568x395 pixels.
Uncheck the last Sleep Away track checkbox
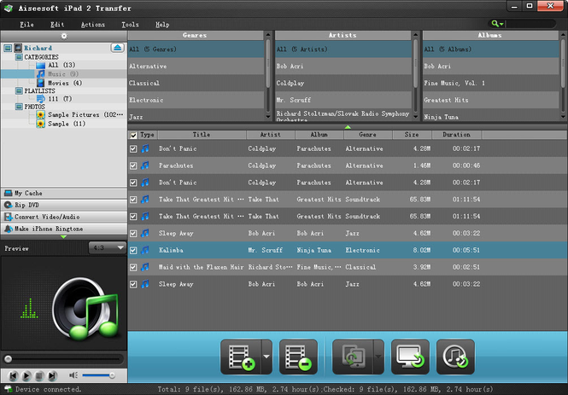[133, 284]
